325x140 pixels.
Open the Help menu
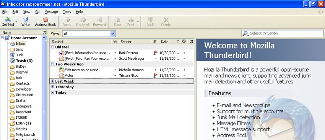point(79,12)
